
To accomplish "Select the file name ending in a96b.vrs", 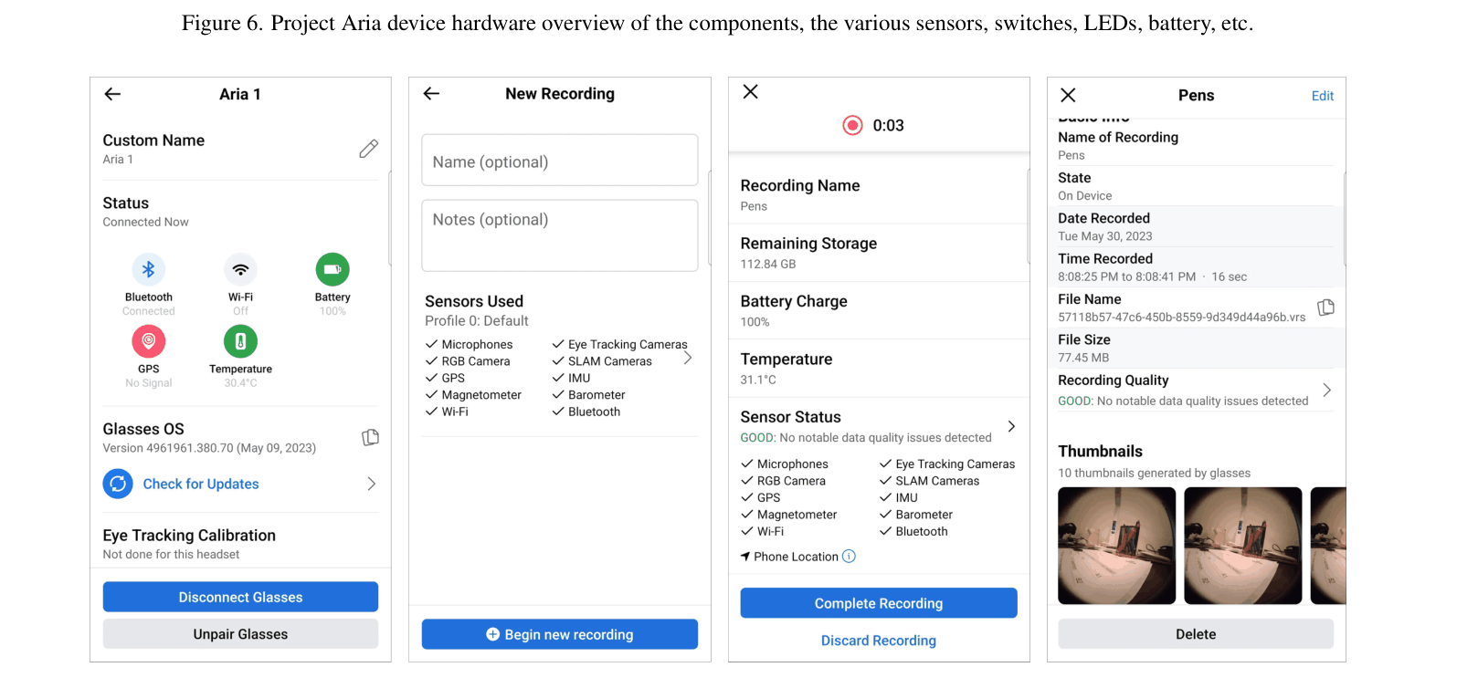I will 1181,318.
